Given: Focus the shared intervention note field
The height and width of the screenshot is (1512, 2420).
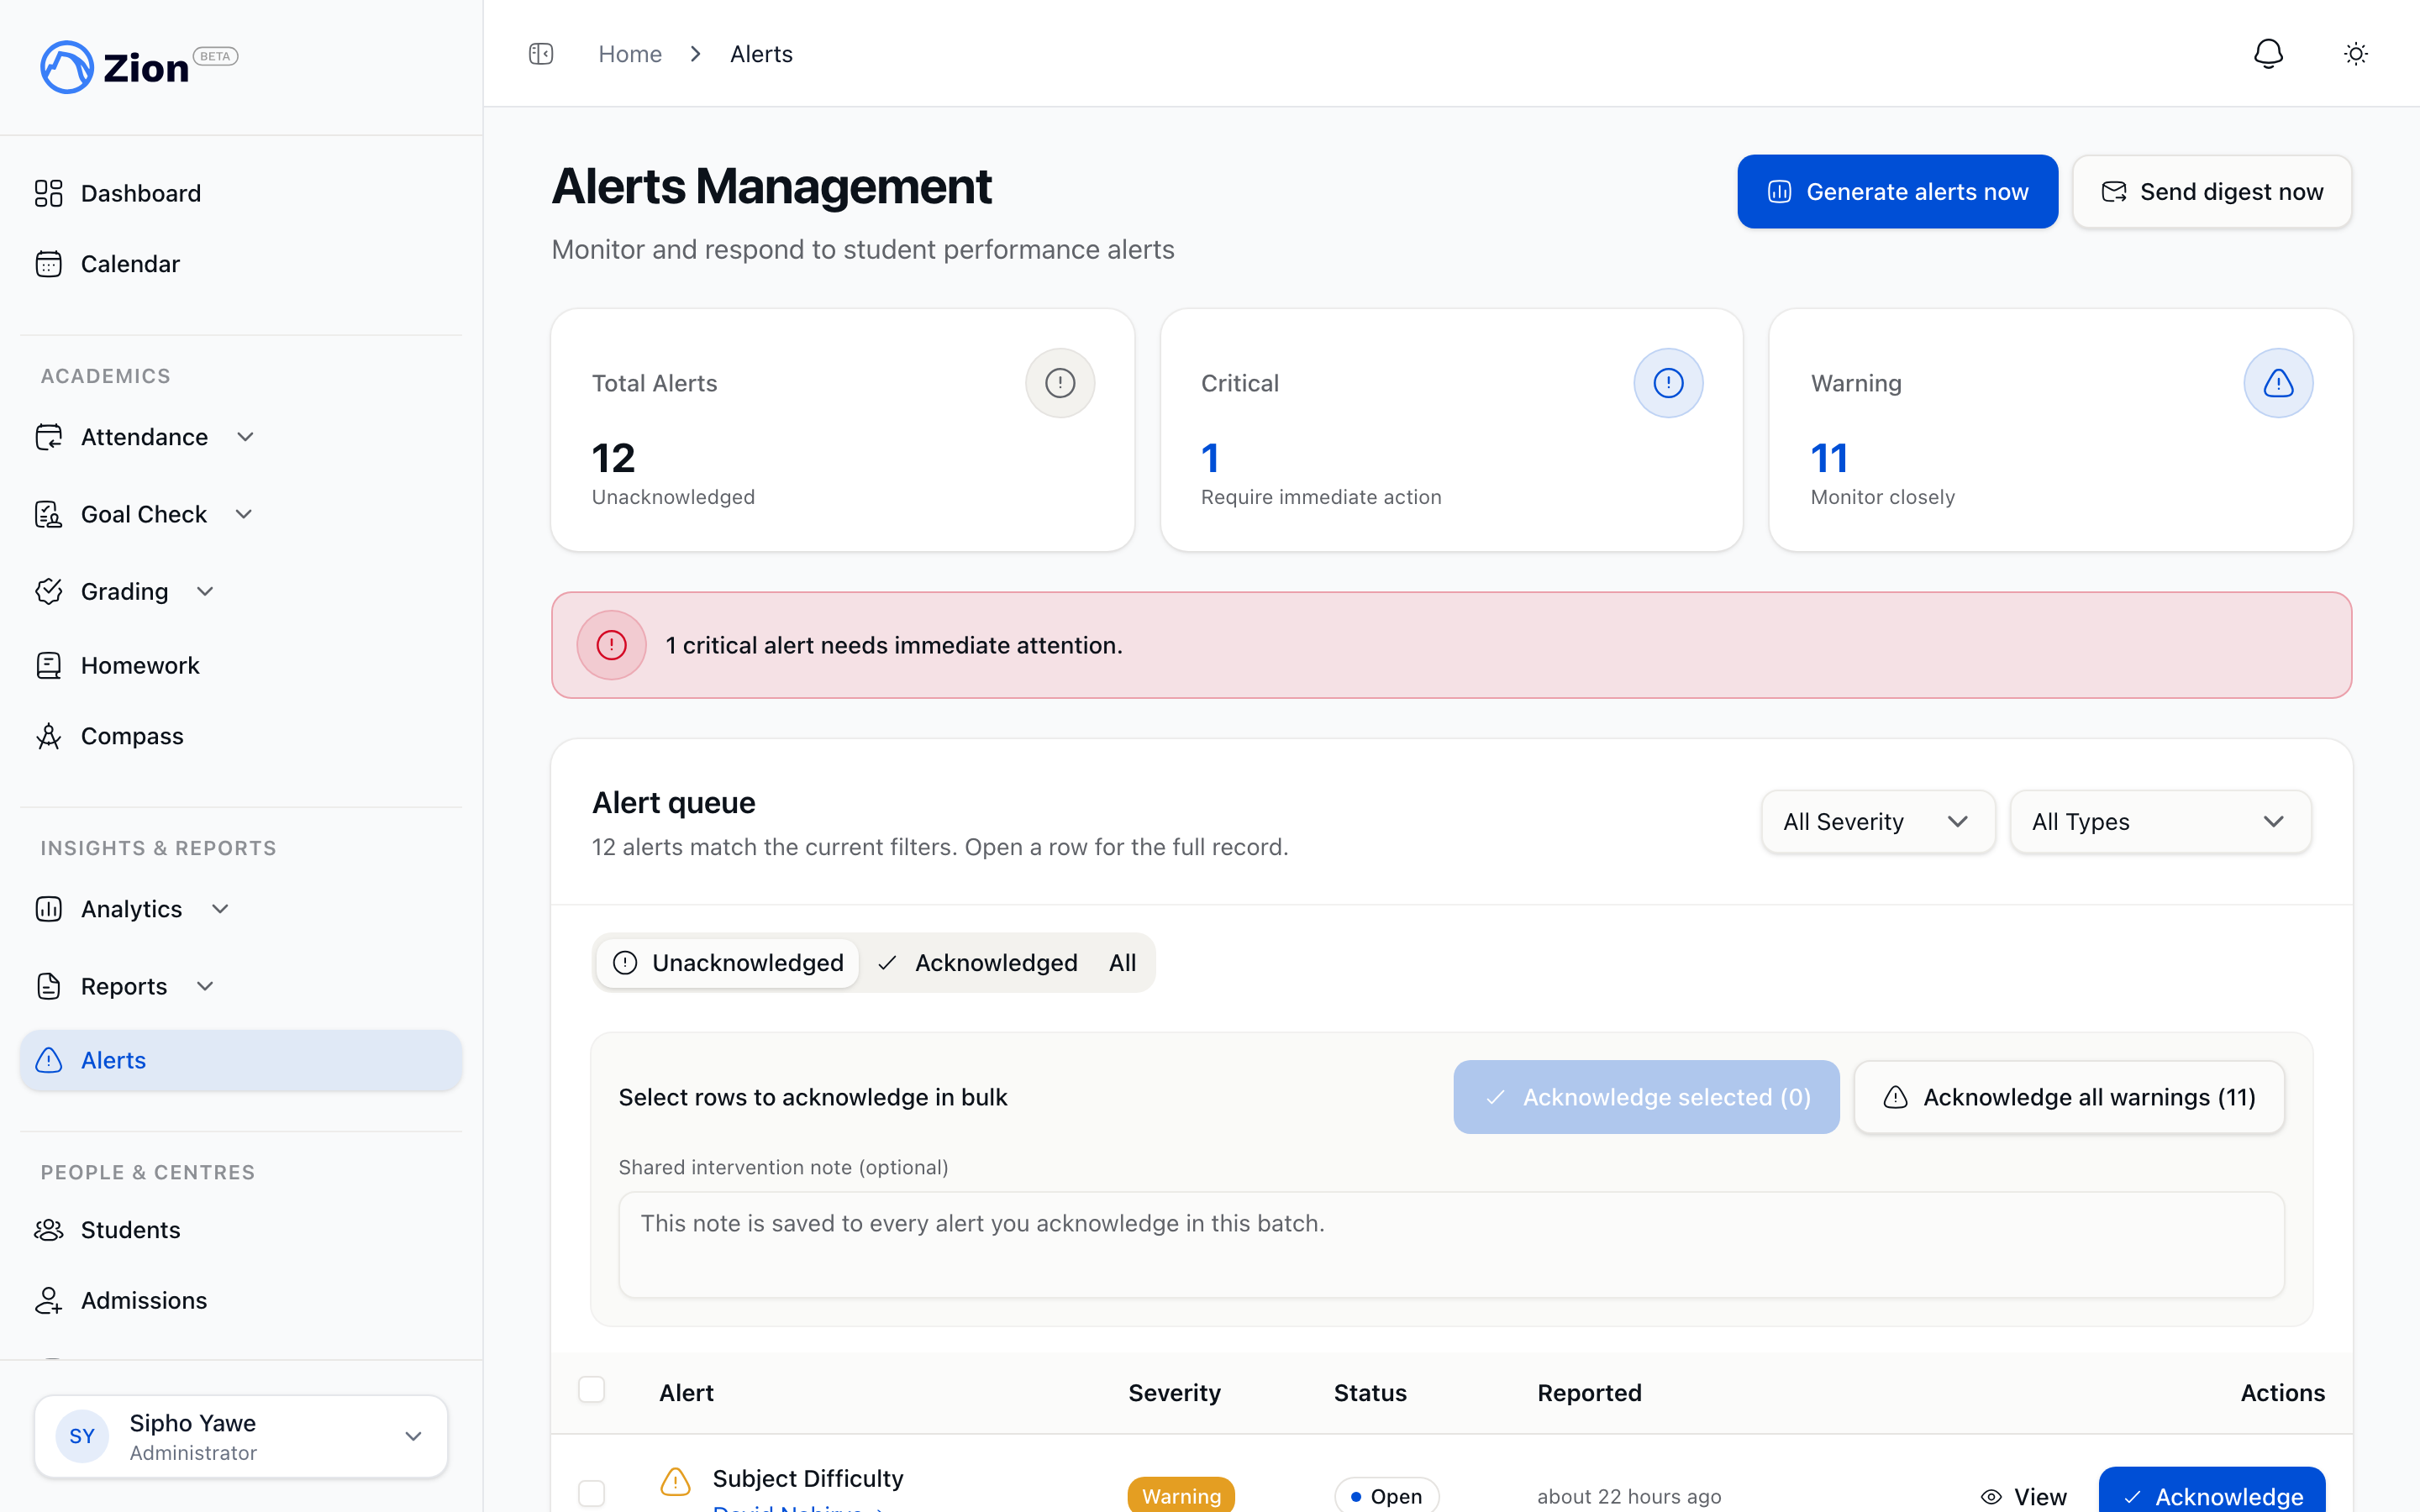Looking at the screenshot, I should [1451, 1245].
